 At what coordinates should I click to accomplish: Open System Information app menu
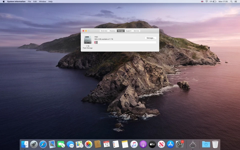click(16, 1)
